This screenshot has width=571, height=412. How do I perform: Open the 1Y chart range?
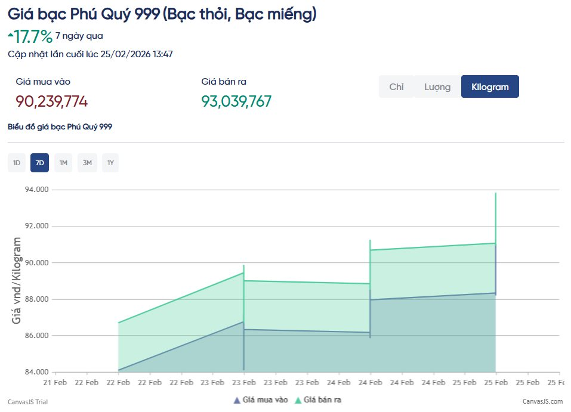[x=110, y=163]
